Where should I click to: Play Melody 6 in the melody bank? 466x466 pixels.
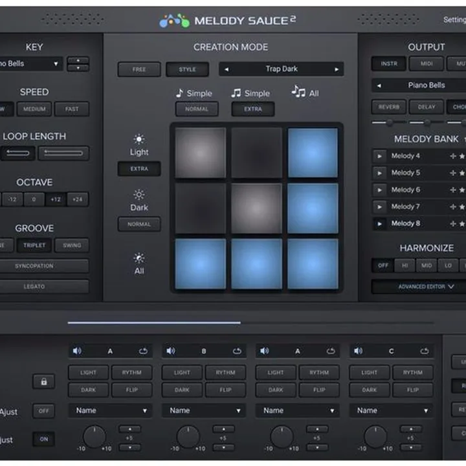tap(379, 190)
